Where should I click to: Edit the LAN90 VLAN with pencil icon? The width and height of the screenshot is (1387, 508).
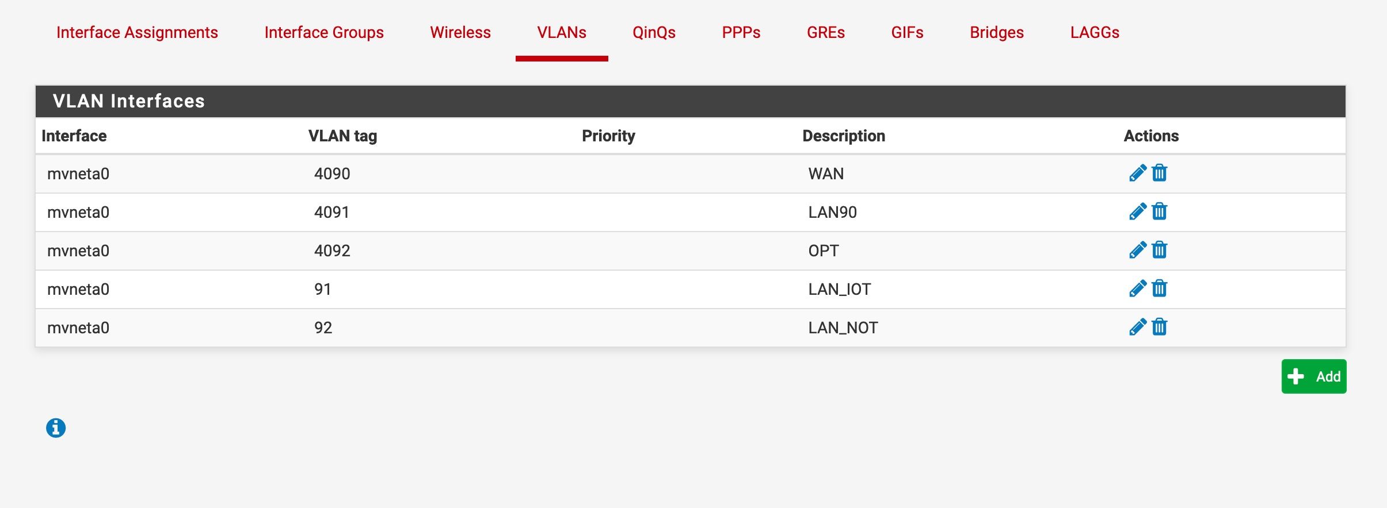pyautogui.click(x=1138, y=211)
